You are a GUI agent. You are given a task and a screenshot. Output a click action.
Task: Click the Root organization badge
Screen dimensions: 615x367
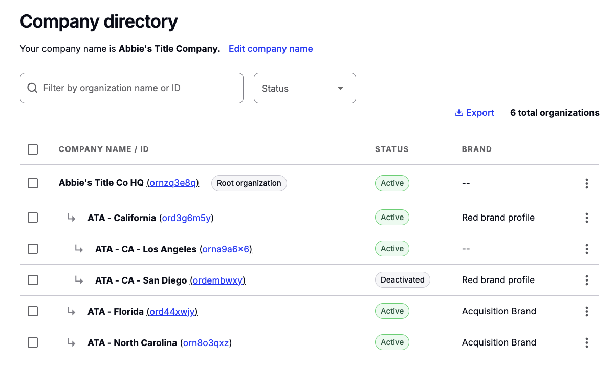pyautogui.click(x=249, y=183)
